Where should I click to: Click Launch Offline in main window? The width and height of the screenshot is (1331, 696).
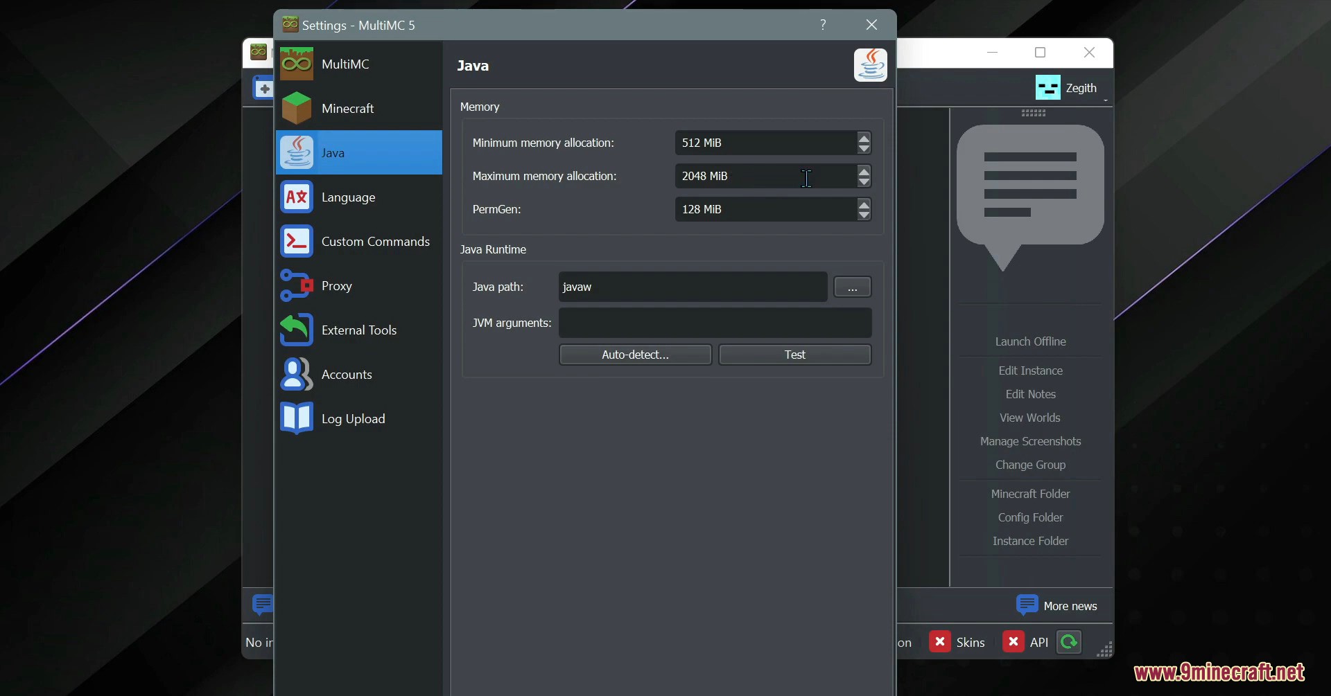click(1030, 341)
